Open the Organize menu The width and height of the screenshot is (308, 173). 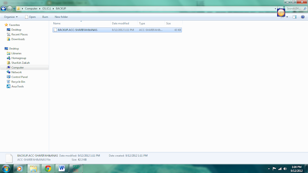pos(11,17)
